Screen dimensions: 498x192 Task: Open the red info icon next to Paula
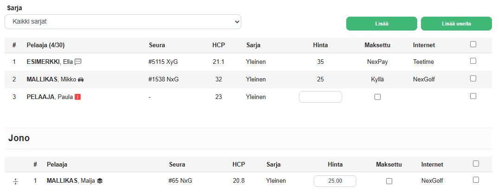coord(78,97)
